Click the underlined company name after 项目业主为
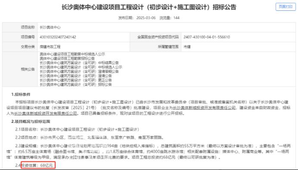The image size is (298, 170). 204,108
